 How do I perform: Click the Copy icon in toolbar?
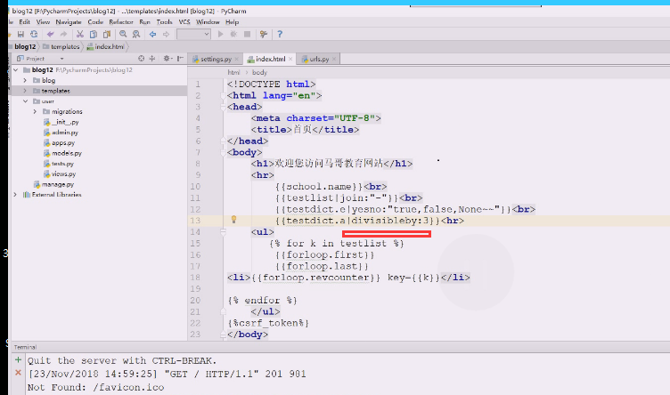tap(94, 34)
